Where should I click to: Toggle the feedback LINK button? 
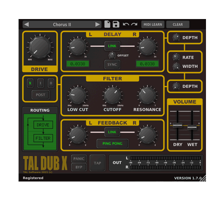[112, 132]
